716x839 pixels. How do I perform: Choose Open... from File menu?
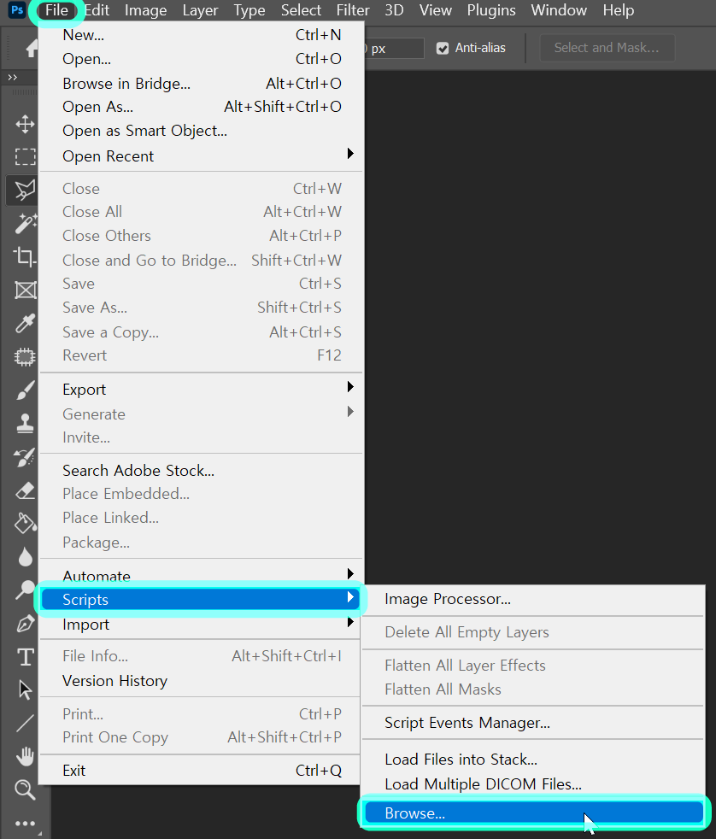click(202, 59)
